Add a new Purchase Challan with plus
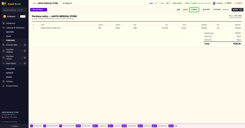The height and width of the screenshot is (128, 245). 25,51
